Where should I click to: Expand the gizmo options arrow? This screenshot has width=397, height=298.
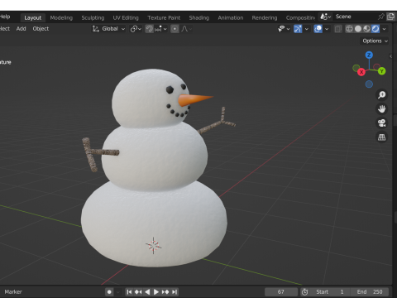click(x=306, y=29)
